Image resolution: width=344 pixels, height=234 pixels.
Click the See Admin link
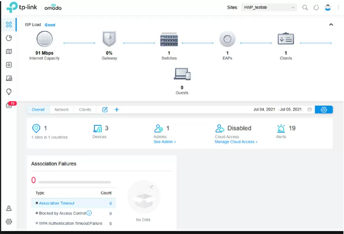click(x=165, y=142)
